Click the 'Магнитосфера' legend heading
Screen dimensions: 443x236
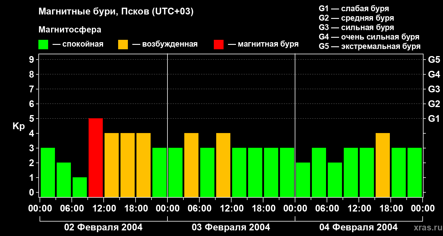pyautogui.click(x=70, y=30)
